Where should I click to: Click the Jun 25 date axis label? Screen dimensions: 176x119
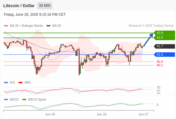[x=50, y=114]
